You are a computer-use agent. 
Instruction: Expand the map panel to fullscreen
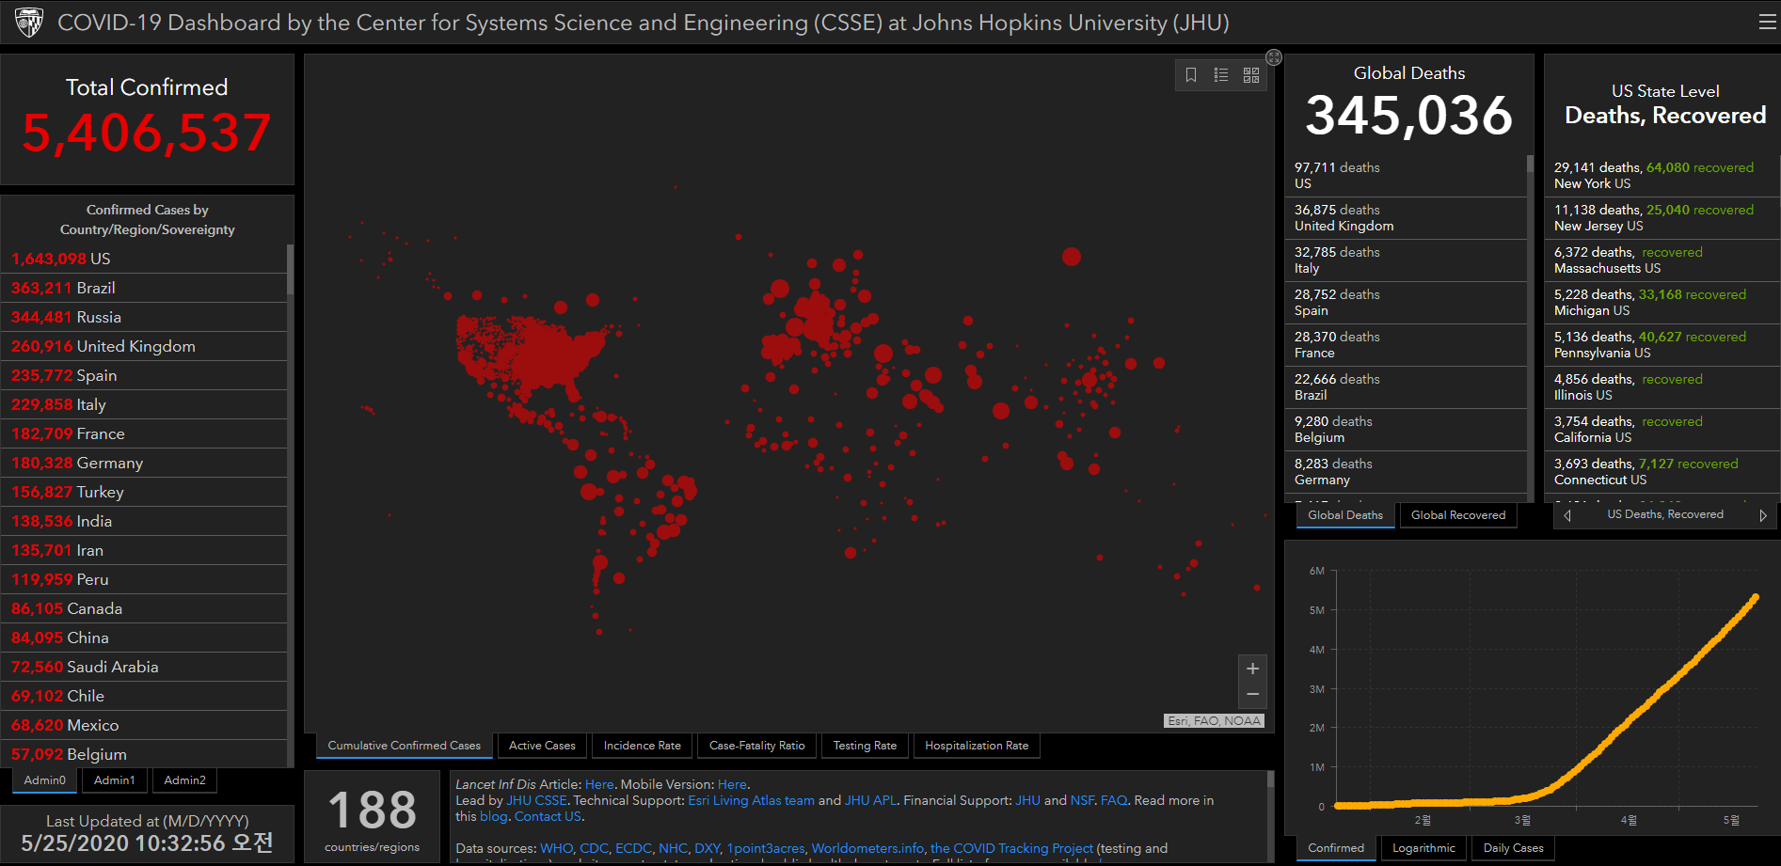1274,57
